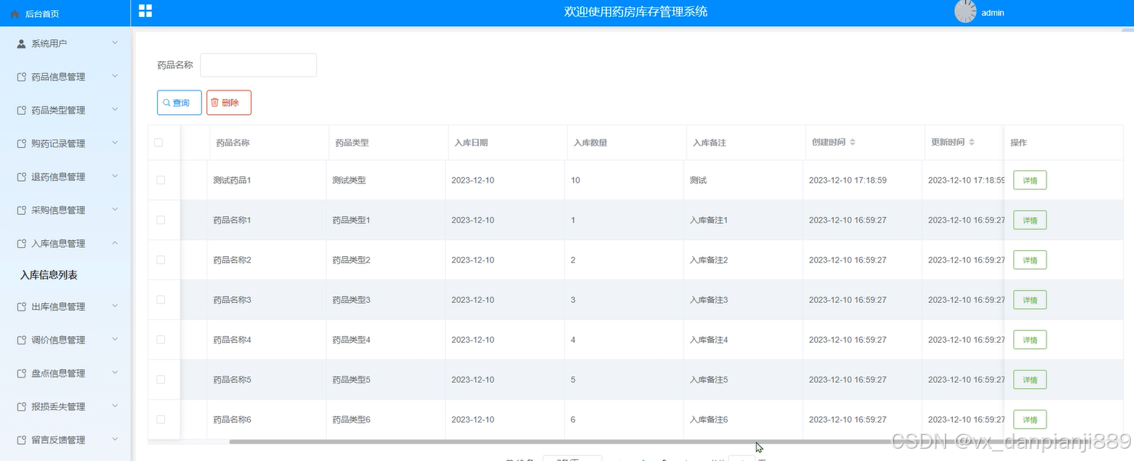Check the row for 药品名称6
The width and height of the screenshot is (1134, 461).
pos(160,420)
